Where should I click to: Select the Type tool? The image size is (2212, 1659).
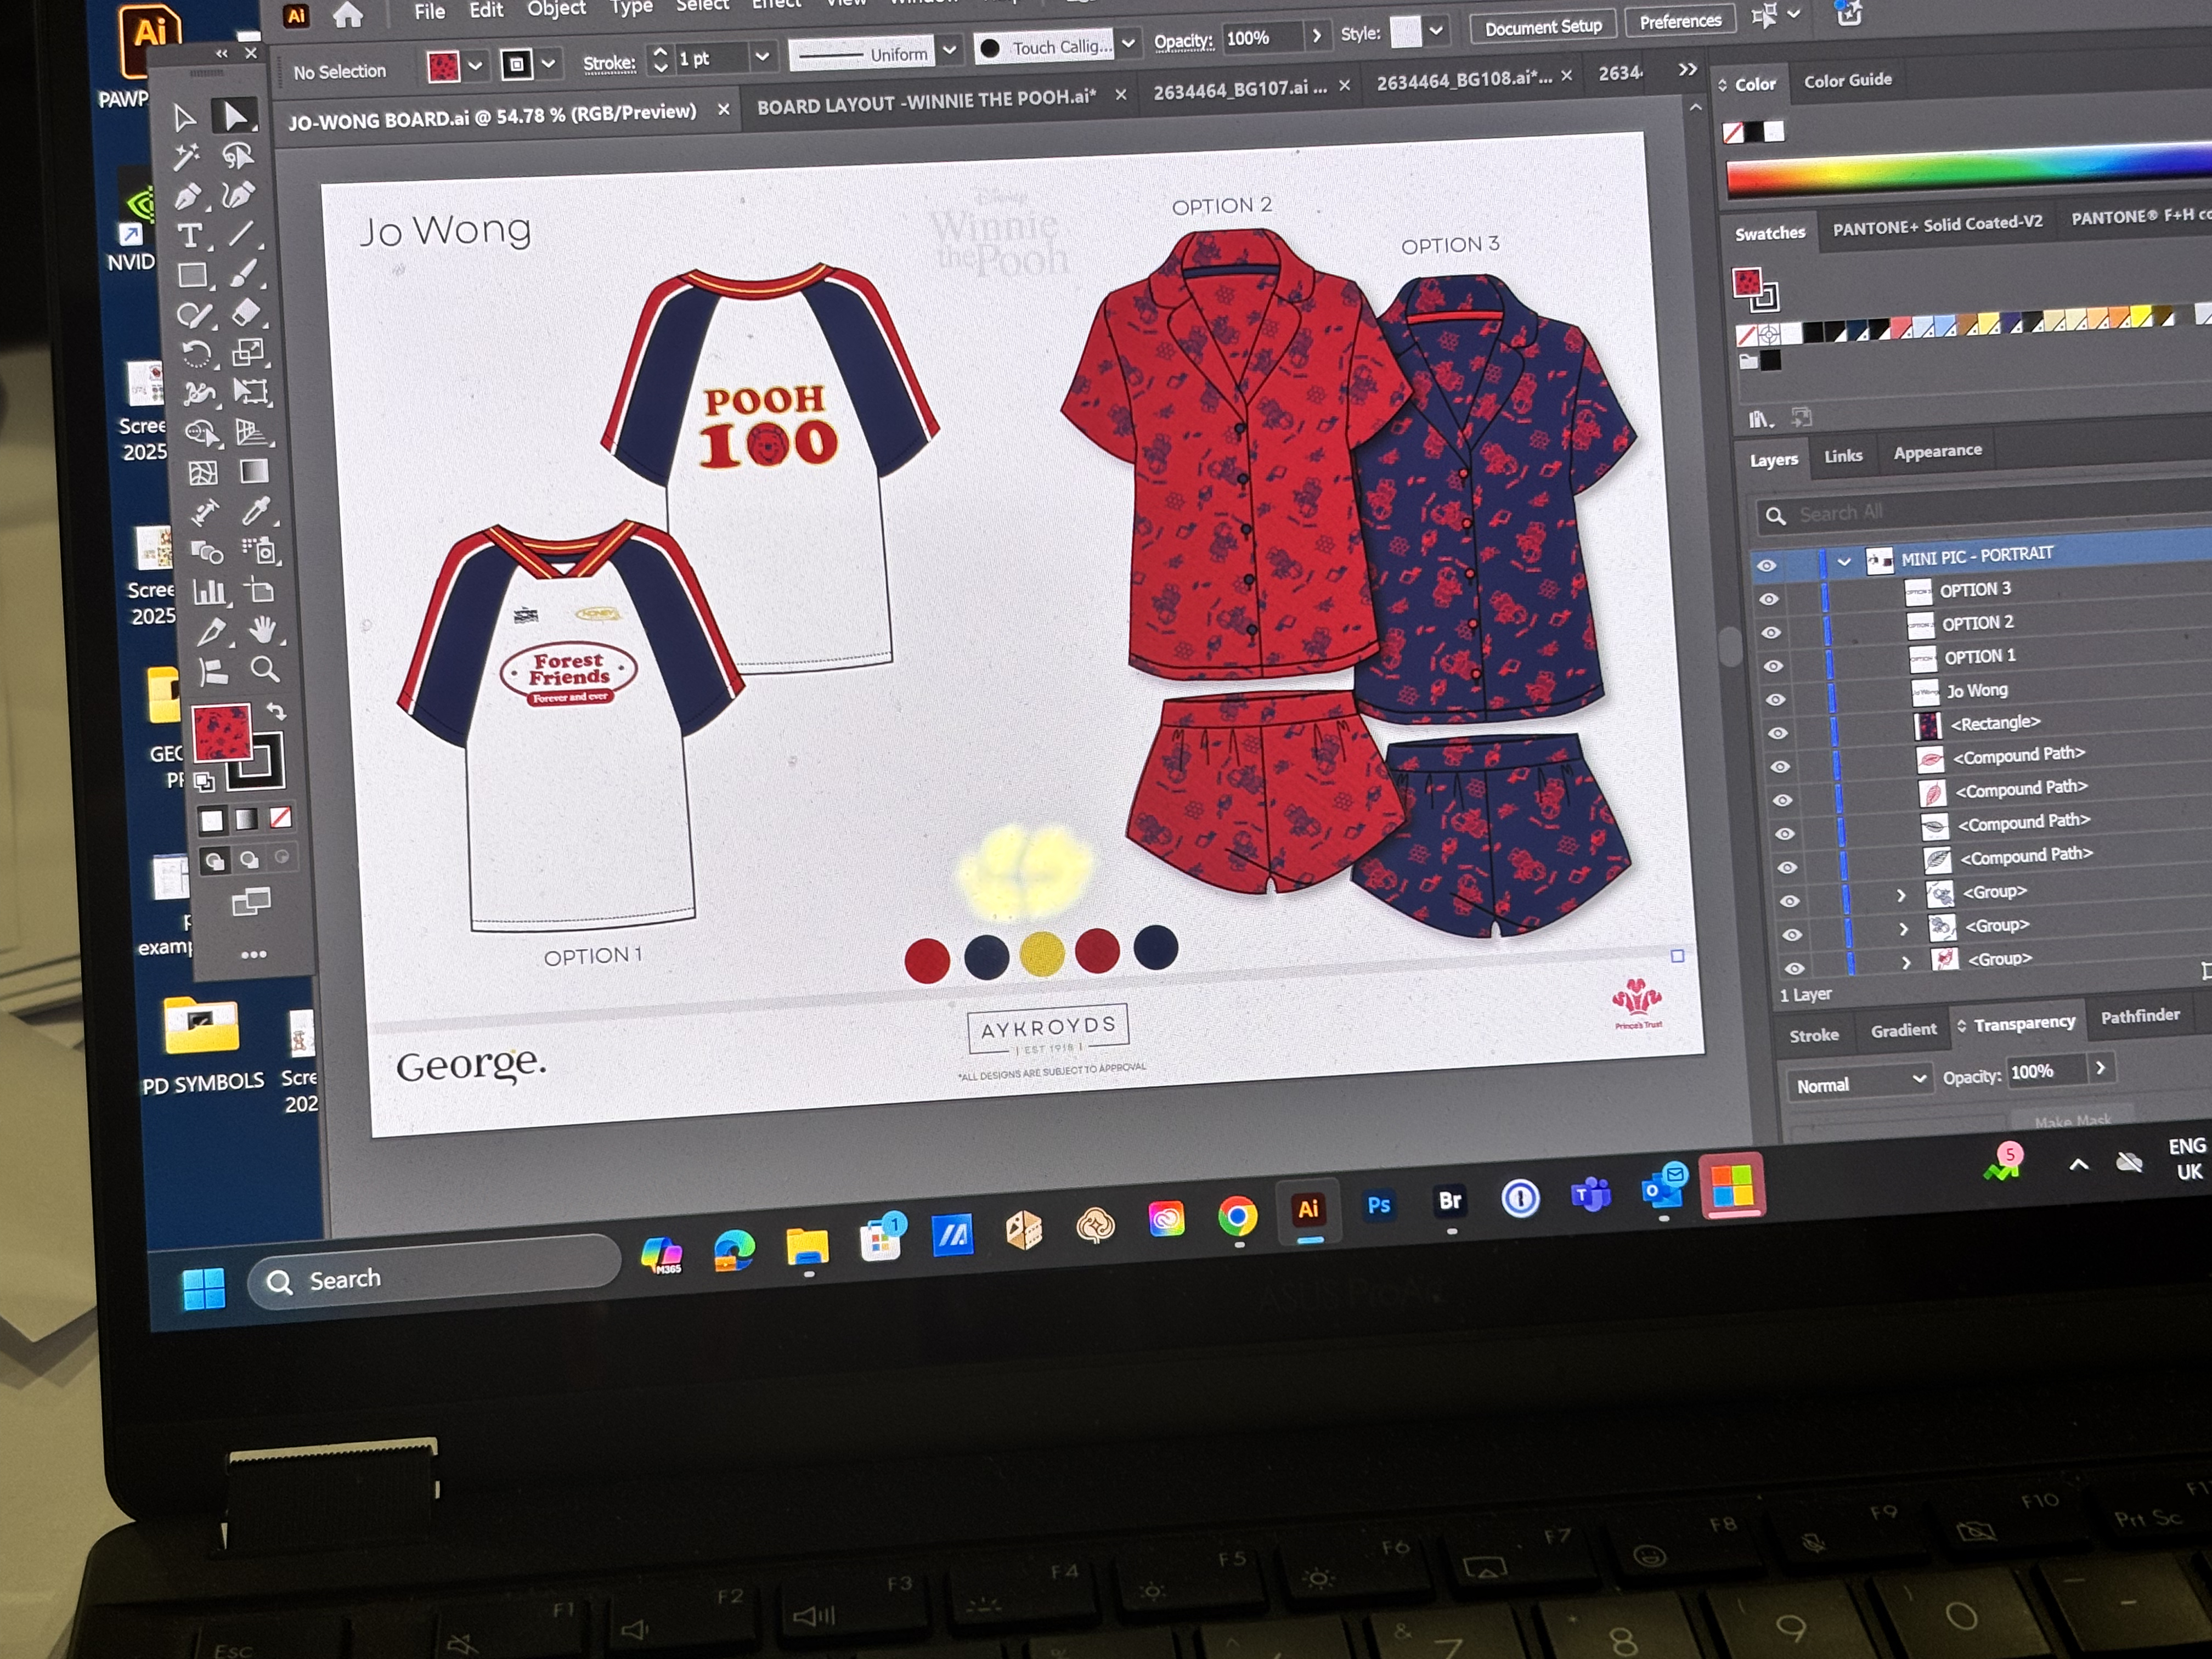(x=190, y=236)
